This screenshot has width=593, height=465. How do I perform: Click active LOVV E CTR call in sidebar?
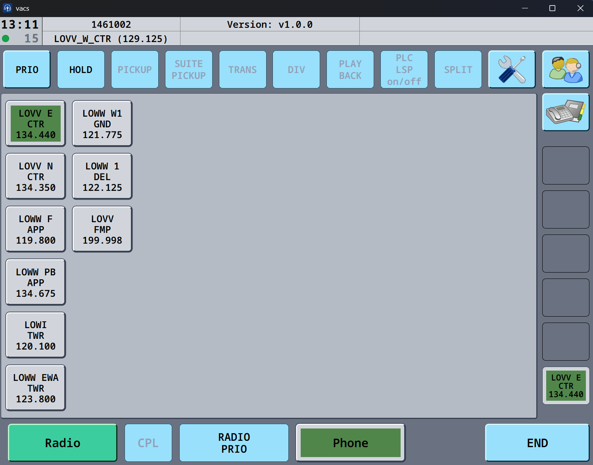[x=566, y=386]
